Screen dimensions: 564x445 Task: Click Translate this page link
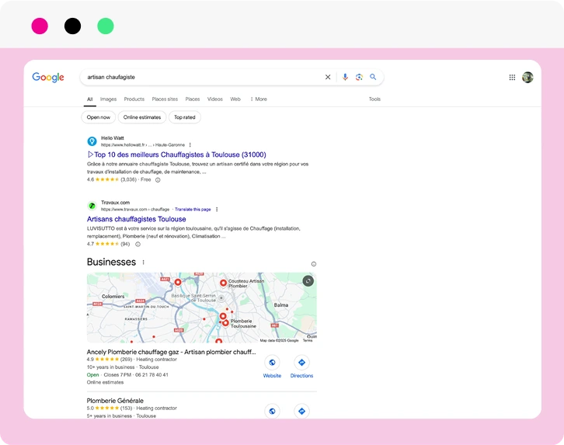tap(193, 209)
